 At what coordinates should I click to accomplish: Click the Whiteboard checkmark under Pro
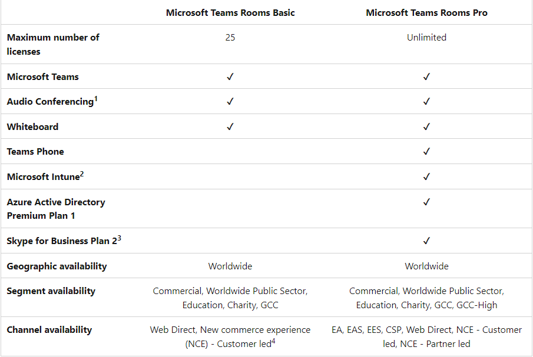pyautogui.click(x=426, y=126)
